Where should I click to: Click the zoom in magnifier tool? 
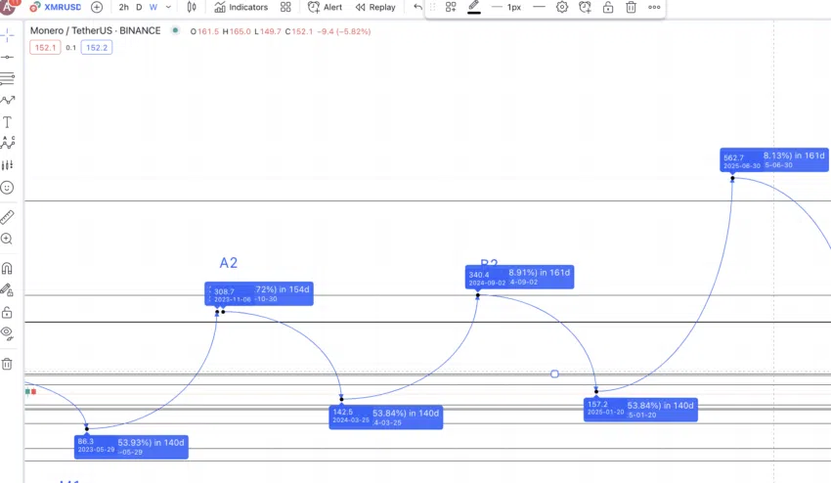[x=8, y=240]
